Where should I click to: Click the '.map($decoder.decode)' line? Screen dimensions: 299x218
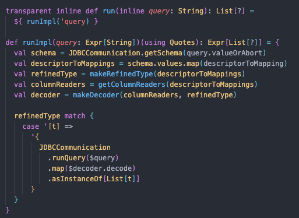coord(92,168)
